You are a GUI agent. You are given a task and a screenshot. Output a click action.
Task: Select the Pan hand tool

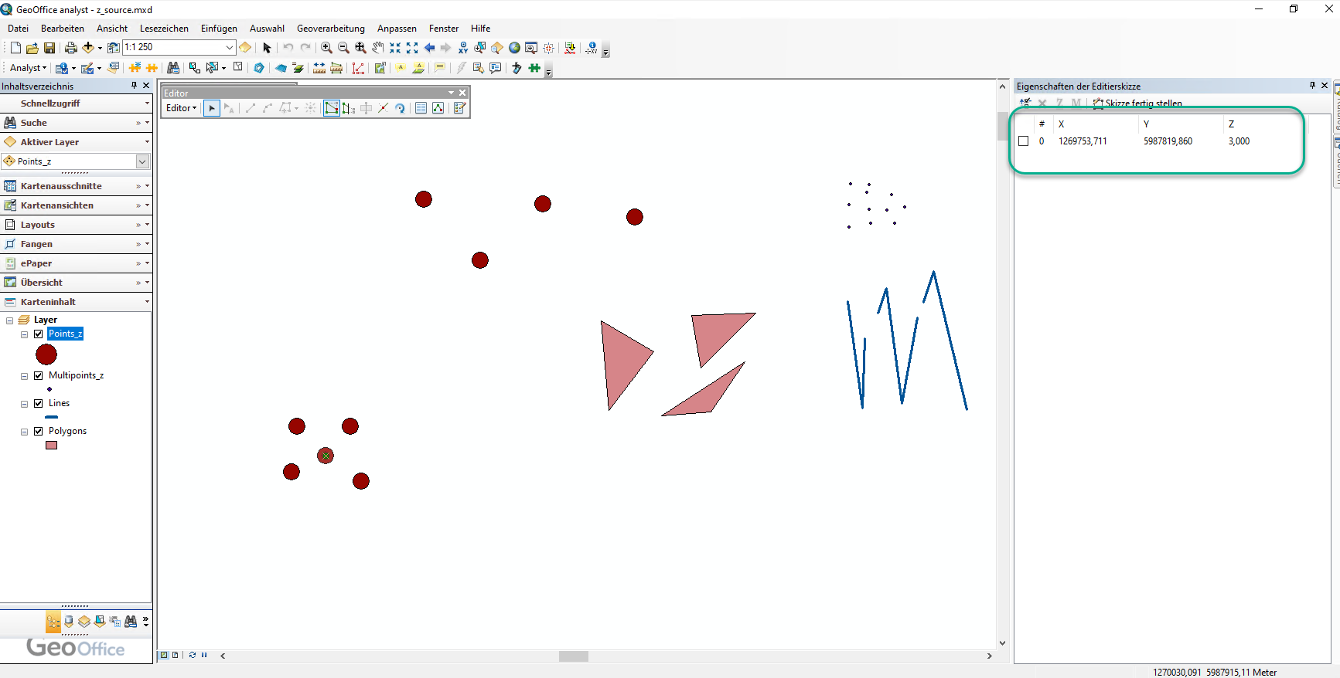[x=378, y=48]
